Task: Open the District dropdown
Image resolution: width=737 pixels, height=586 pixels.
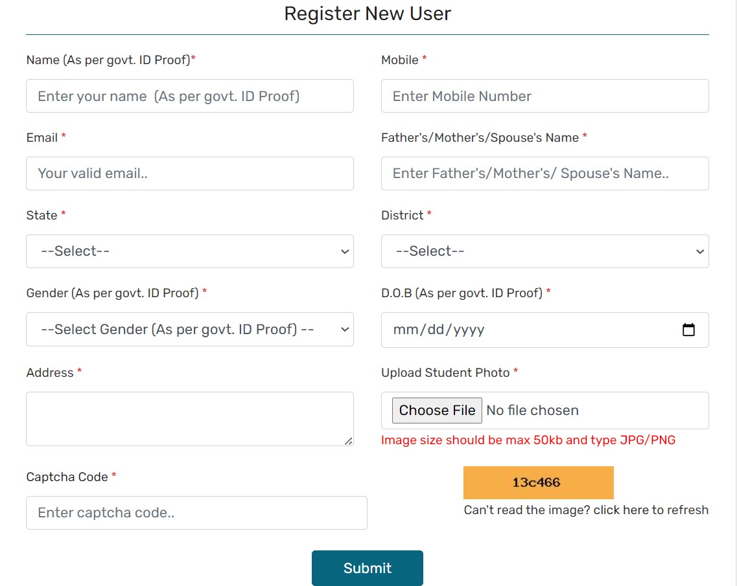Action: 544,251
